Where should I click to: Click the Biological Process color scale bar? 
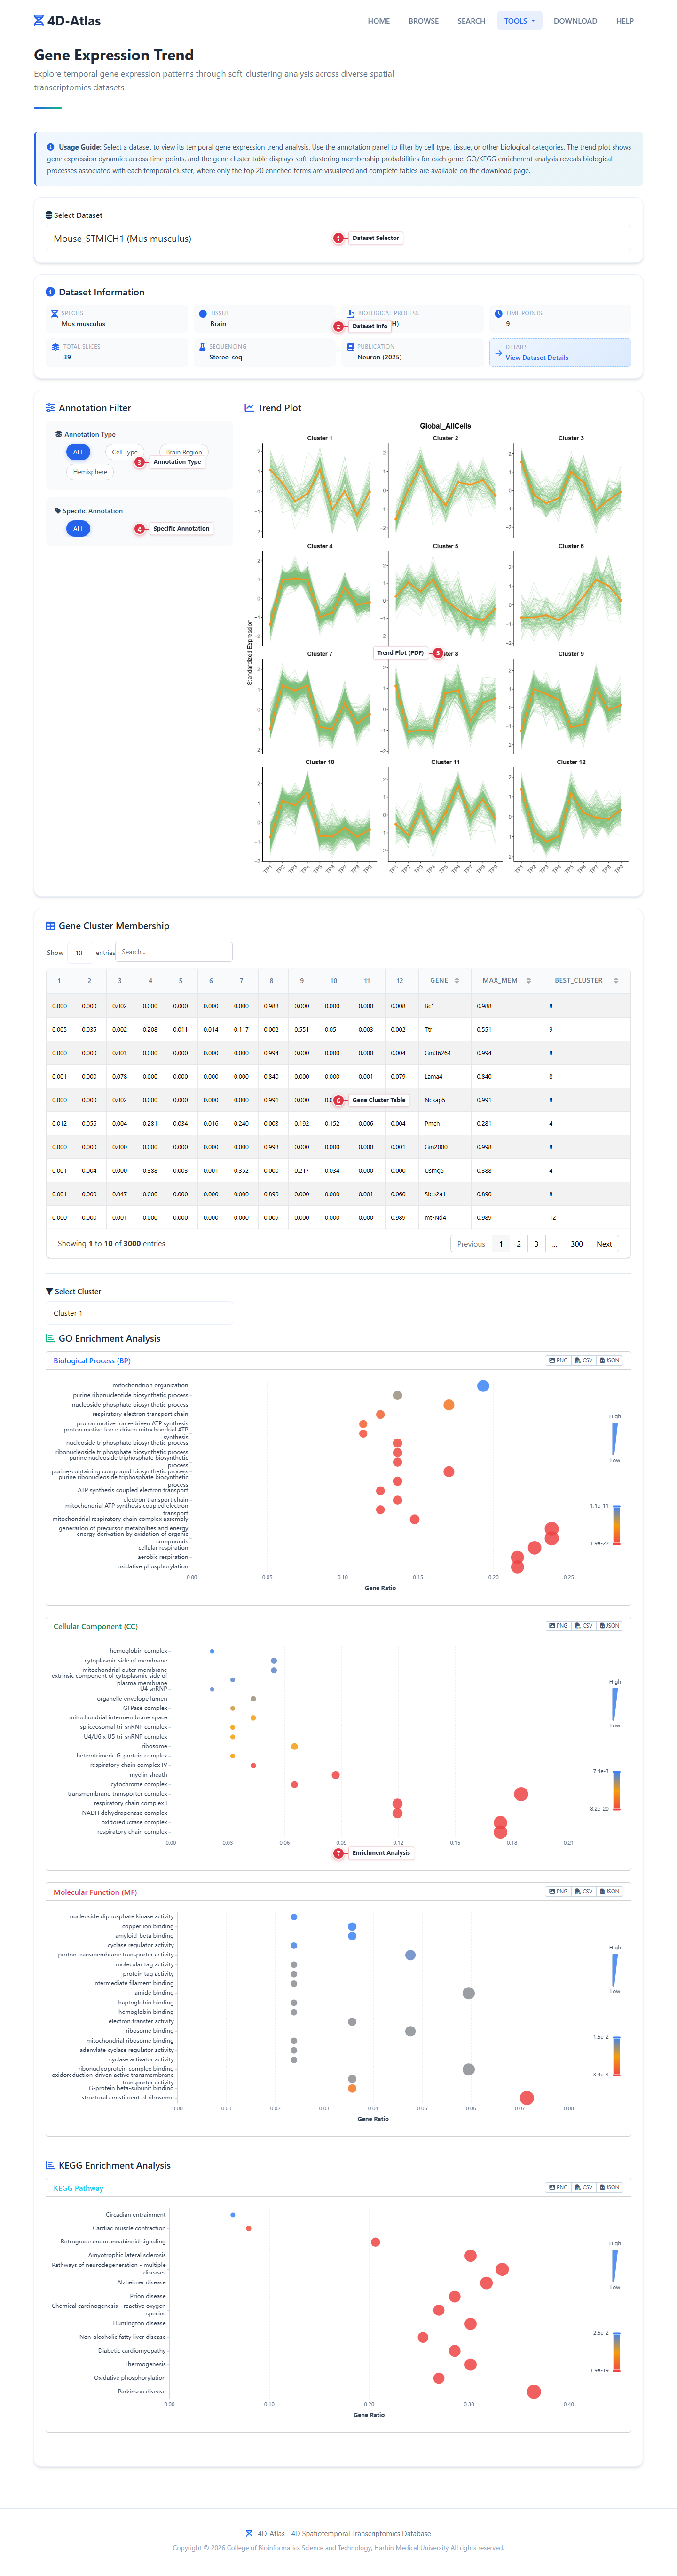coord(616,1525)
